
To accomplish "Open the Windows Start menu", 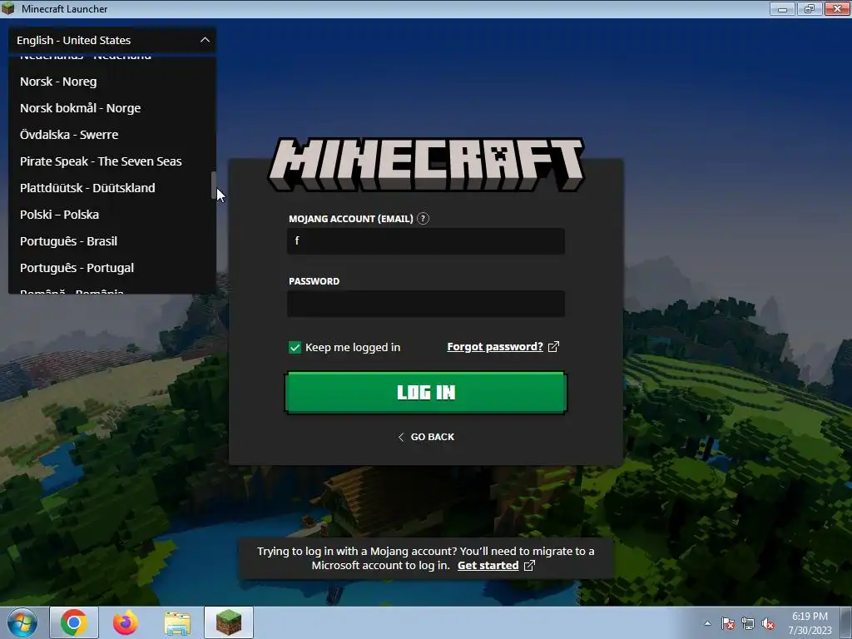I will [x=22, y=622].
